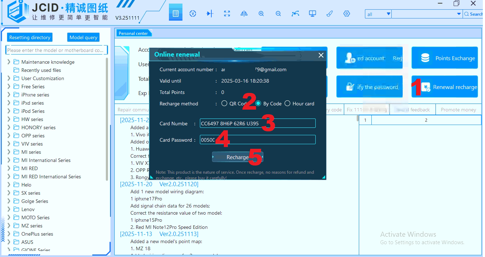Select the By Code recharge method

(x=258, y=104)
